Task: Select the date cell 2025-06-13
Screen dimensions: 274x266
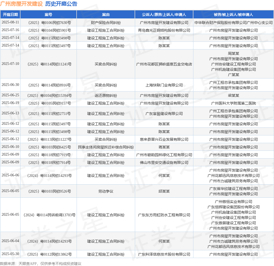Action: [10, 113]
